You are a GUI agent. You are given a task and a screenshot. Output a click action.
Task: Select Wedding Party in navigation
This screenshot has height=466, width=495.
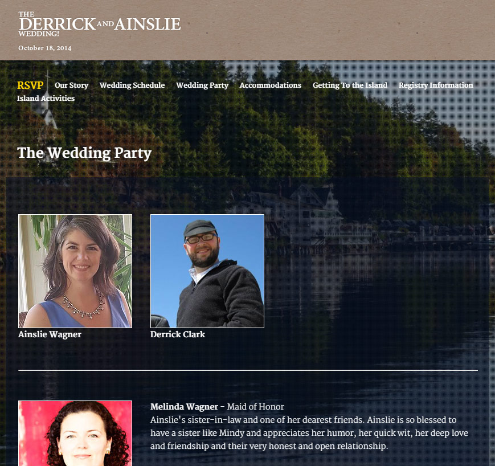(x=202, y=85)
